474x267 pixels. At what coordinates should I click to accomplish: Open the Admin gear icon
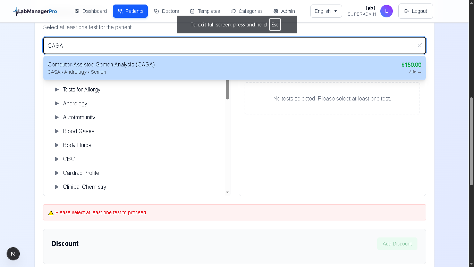coord(275,11)
